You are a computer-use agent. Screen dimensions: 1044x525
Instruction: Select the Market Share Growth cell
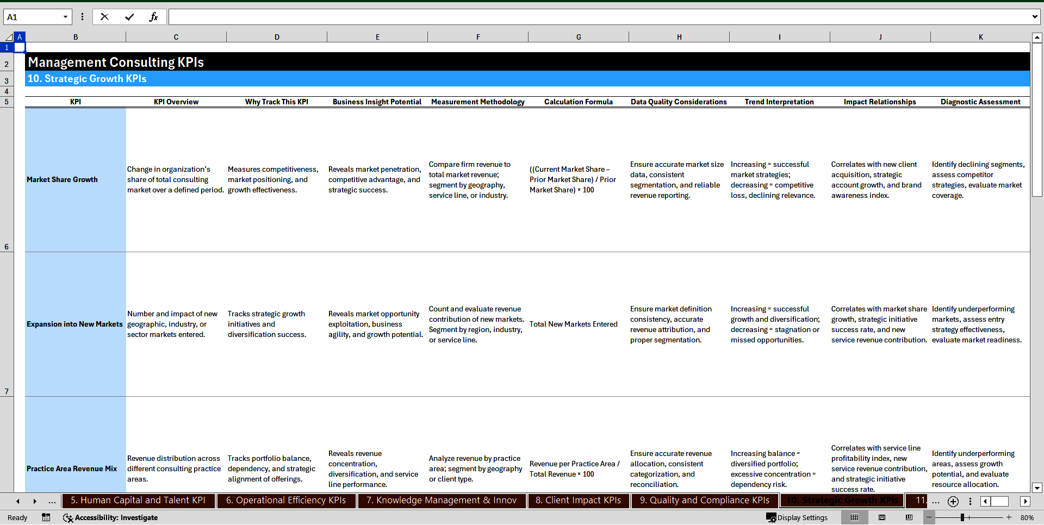coord(75,179)
